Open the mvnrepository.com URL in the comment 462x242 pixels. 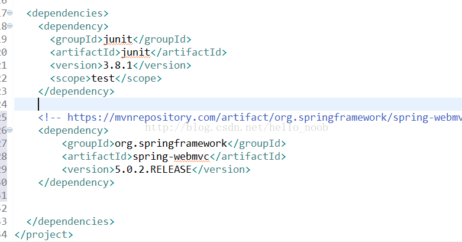264,117
